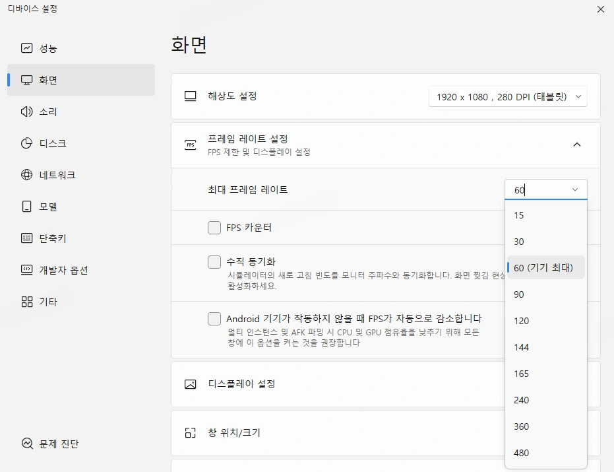Select 240 in frame rate list
This screenshot has width=614, height=472.
(x=546, y=400)
